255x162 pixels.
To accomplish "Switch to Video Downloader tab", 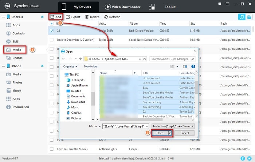I will tap(123, 7).
